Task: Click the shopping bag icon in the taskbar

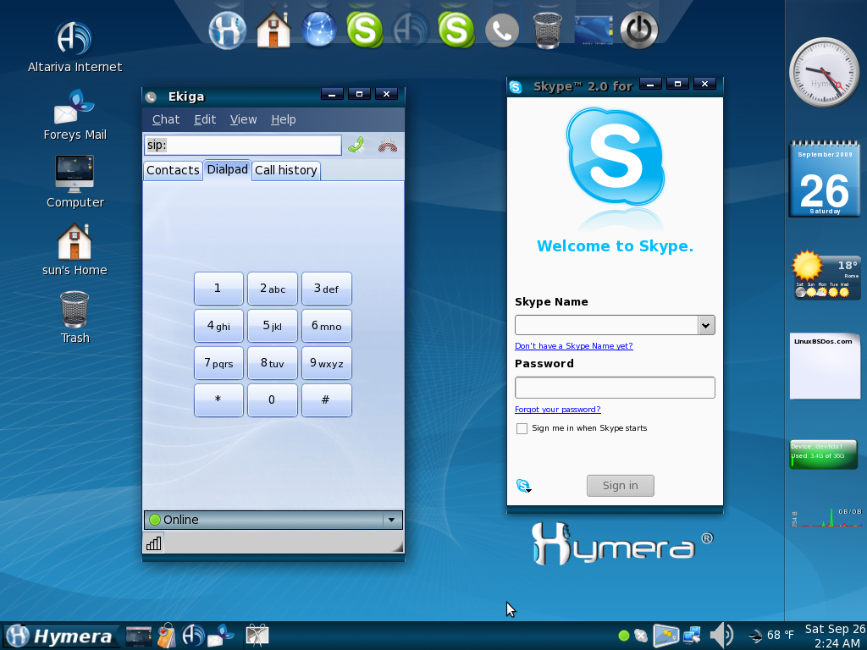Action: tap(167, 636)
